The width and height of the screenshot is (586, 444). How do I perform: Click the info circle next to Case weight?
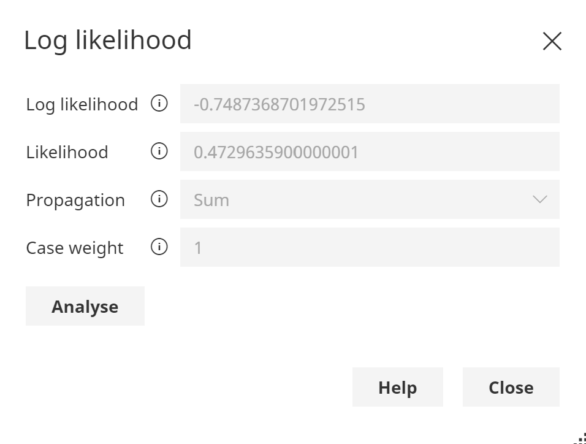click(159, 247)
